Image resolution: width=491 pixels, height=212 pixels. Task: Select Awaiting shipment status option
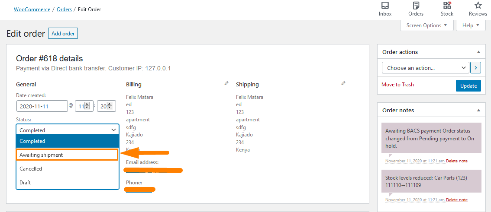(67, 155)
